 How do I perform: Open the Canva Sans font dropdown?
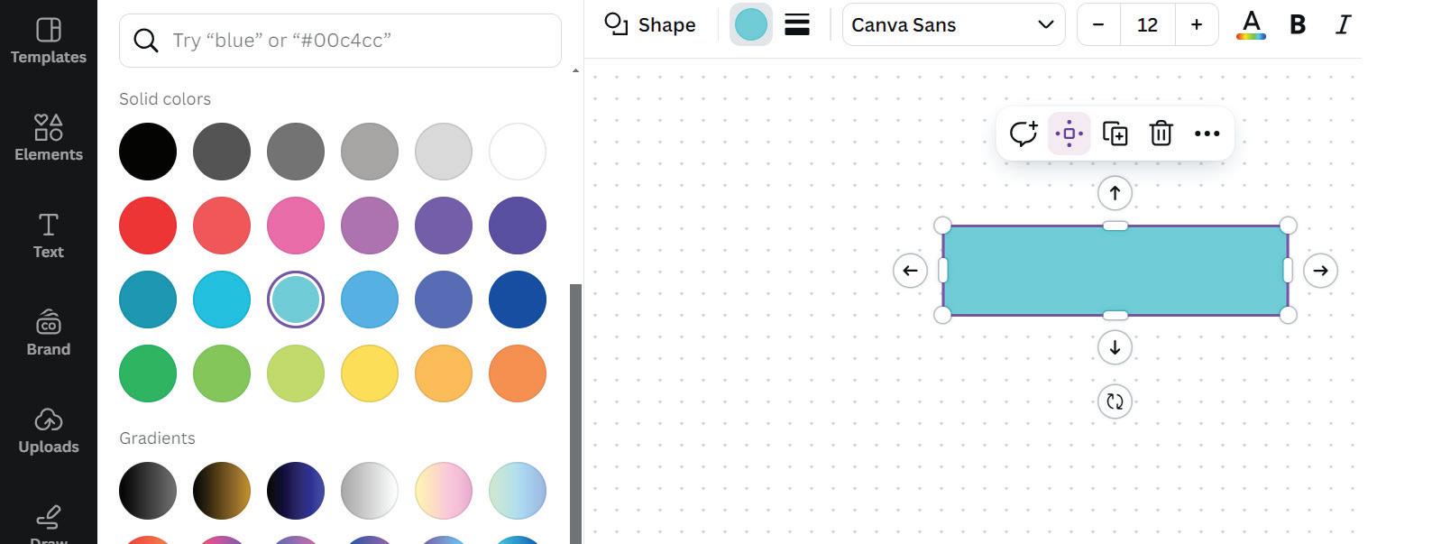(x=953, y=24)
